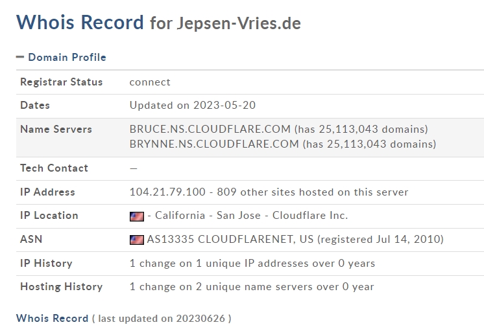The image size is (484, 329).
Task: Click '1 change on 2 unique name servers' text
Action: pyautogui.click(x=221, y=287)
